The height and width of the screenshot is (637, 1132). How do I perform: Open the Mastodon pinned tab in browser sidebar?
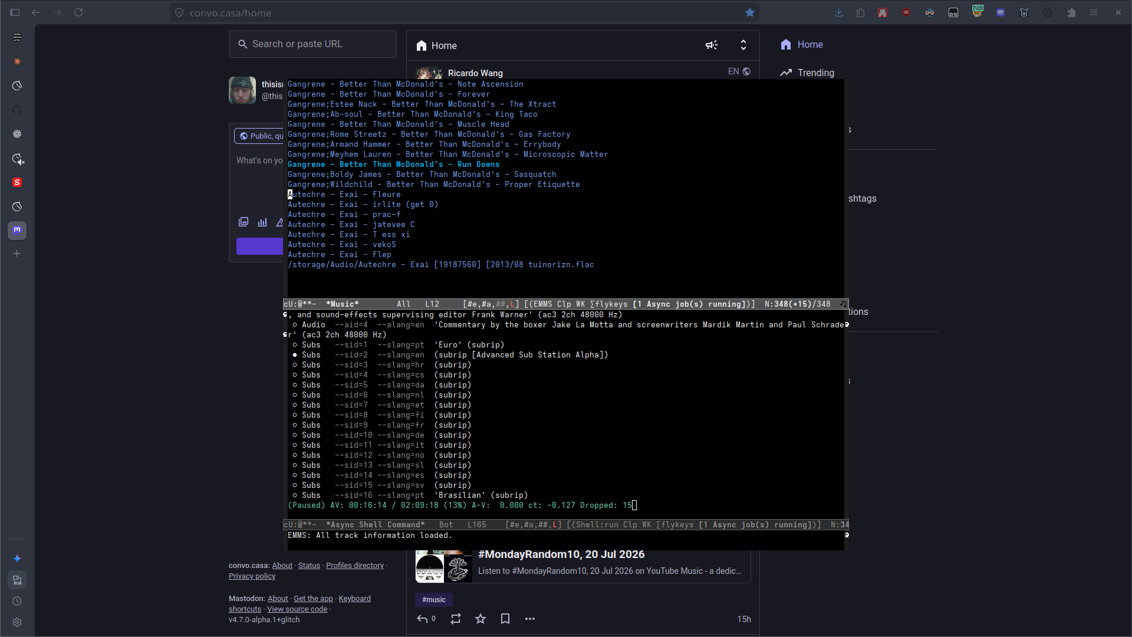click(17, 230)
